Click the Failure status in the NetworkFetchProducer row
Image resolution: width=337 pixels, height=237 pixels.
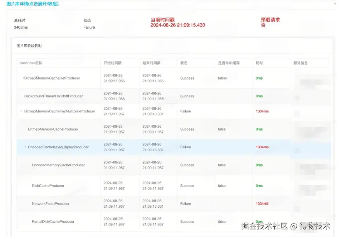coord(185,204)
